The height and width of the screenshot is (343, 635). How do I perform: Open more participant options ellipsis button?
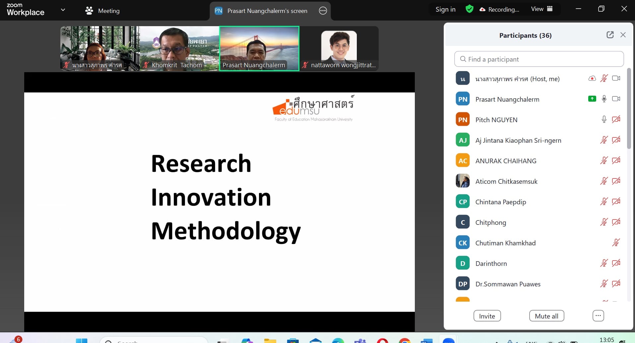pyautogui.click(x=598, y=316)
